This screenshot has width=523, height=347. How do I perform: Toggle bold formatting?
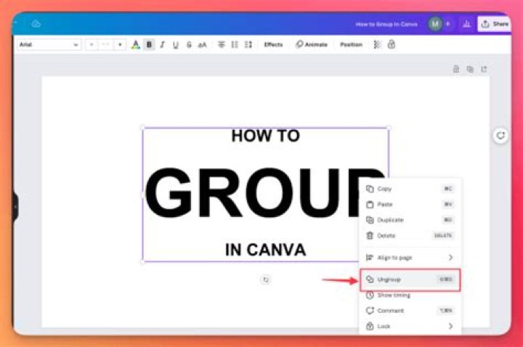tap(149, 45)
